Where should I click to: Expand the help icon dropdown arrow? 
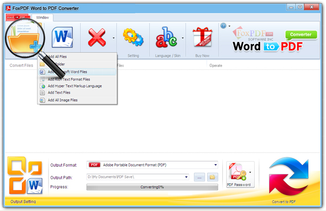pyautogui.click(x=229, y=26)
